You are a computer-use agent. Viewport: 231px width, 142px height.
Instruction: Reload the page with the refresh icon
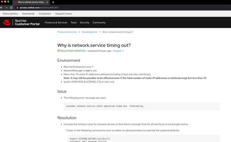pos(12,7)
